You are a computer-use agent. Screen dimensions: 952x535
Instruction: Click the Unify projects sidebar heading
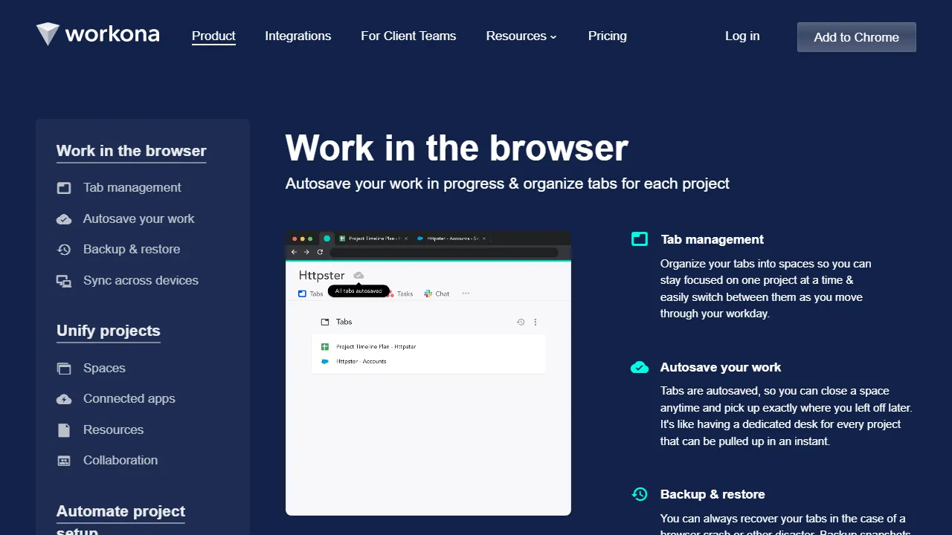109,331
